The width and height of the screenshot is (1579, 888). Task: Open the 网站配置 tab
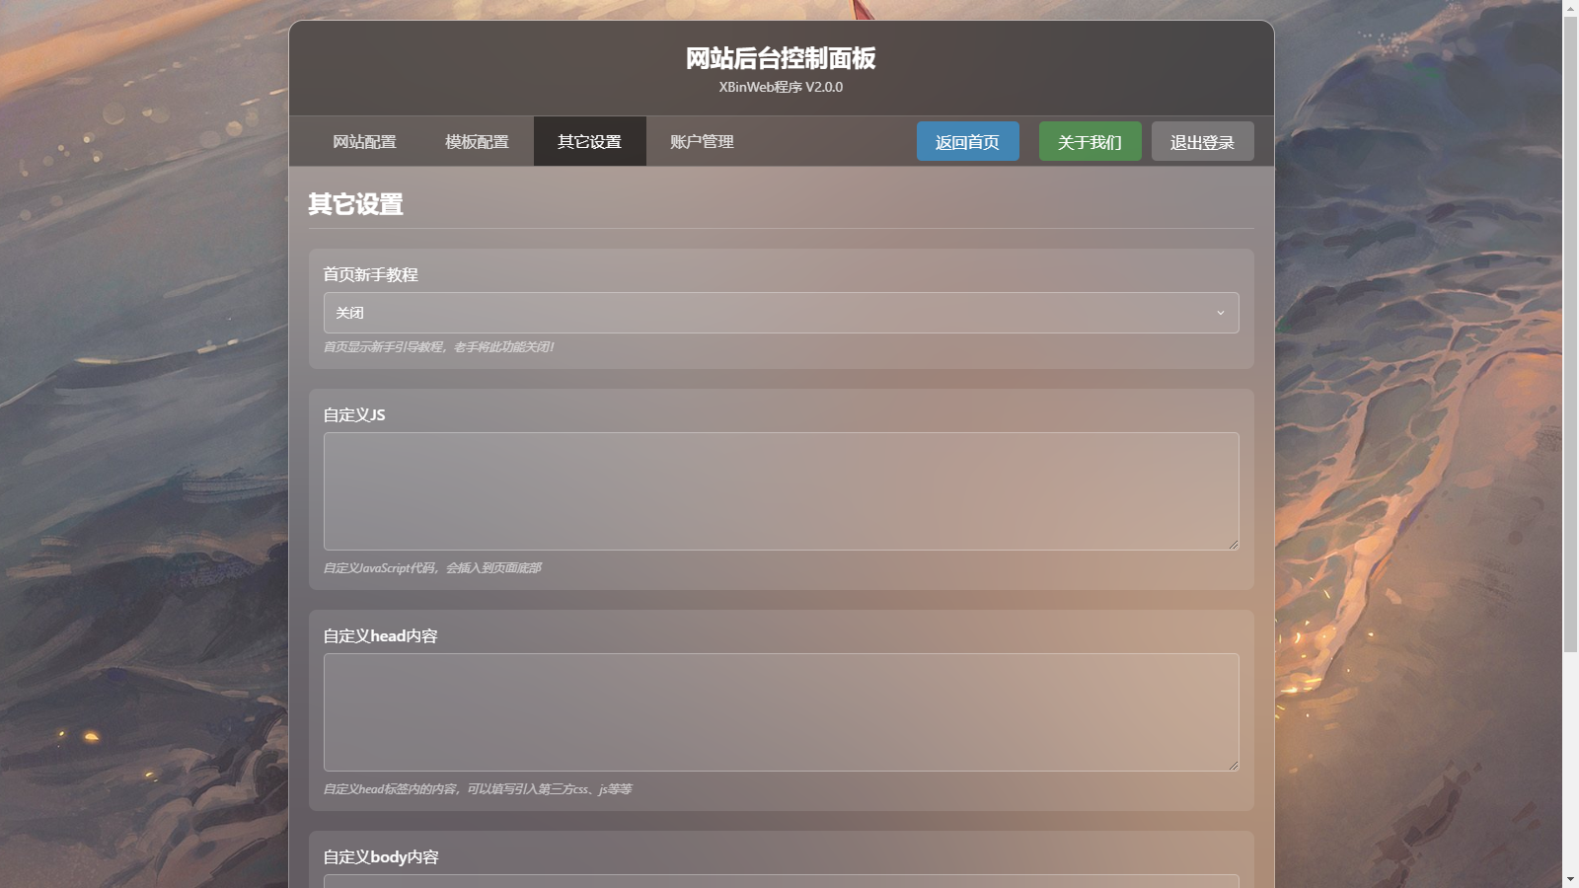(364, 142)
